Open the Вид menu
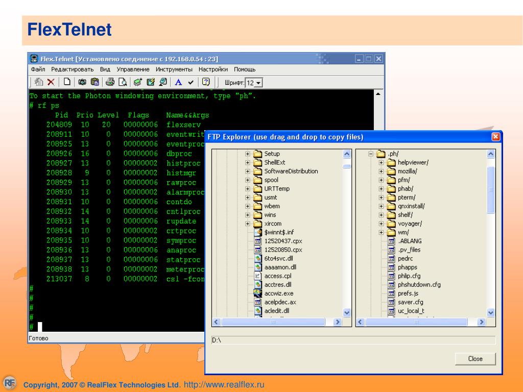Screen dimensions: 523x392 [x=105, y=69]
